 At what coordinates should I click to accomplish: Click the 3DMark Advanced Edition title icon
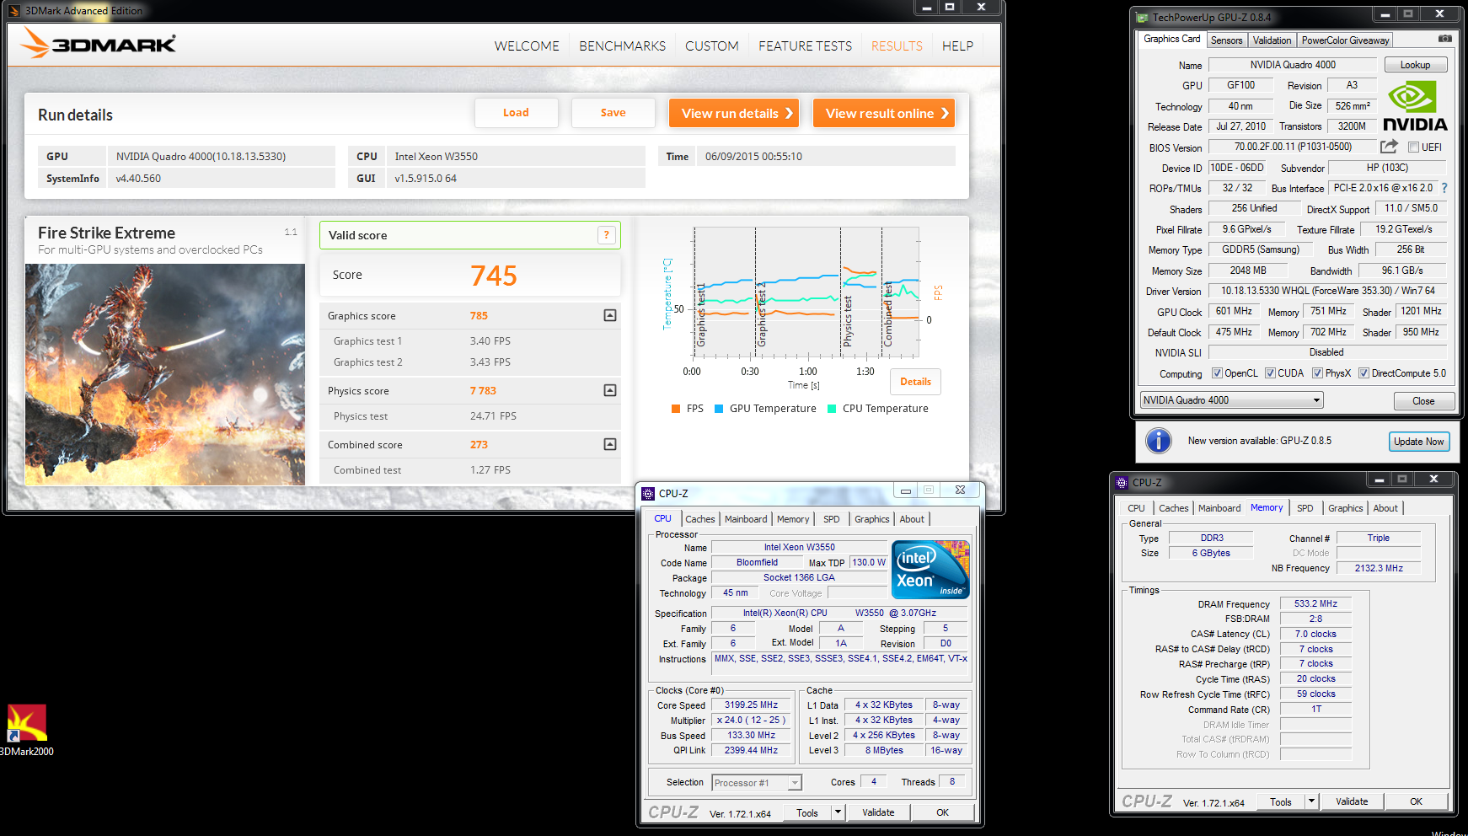[x=13, y=11]
